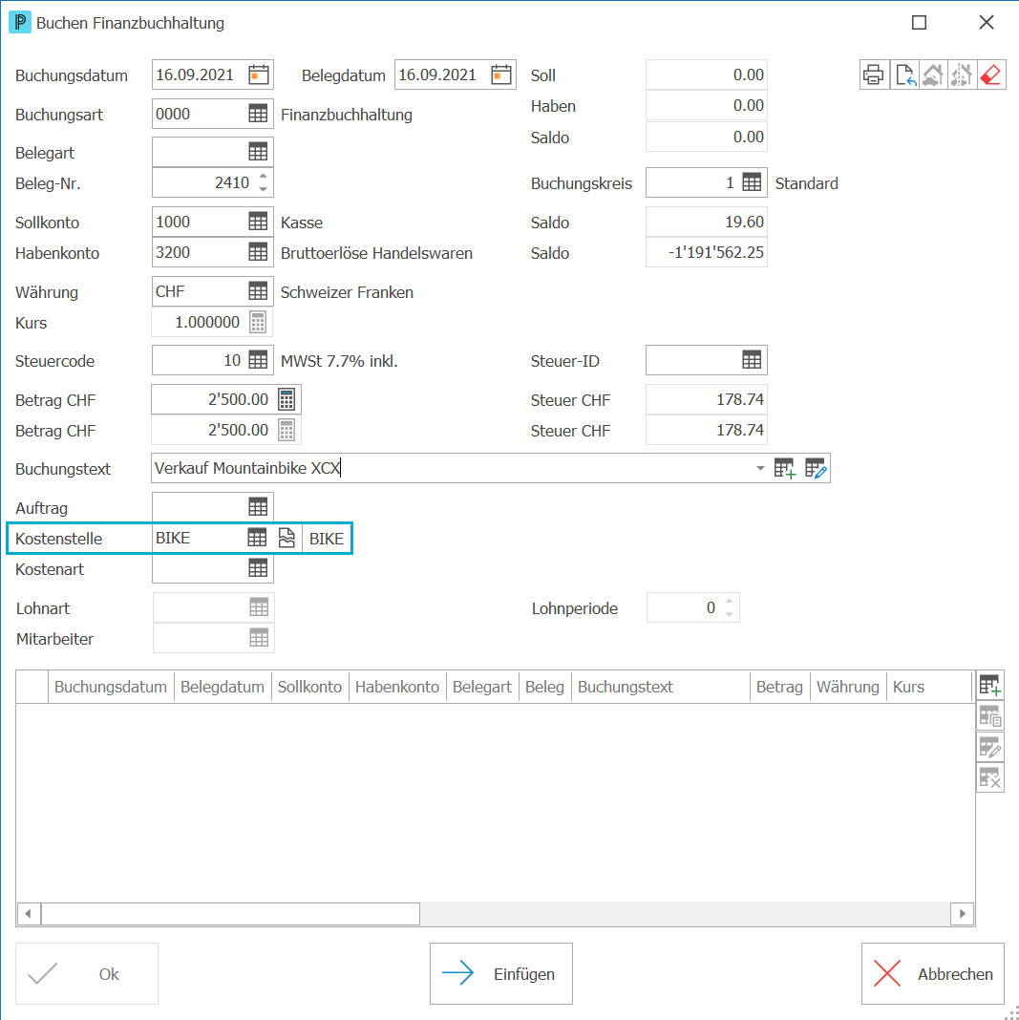Close the Buchen Finanzbuchhaltung window

[x=986, y=23]
